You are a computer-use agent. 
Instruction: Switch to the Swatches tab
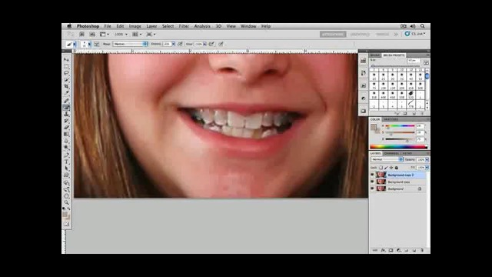click(391, 119)
